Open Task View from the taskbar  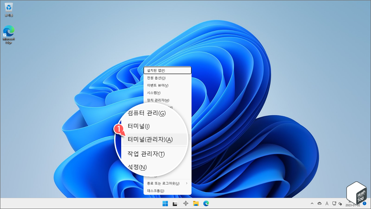(175, 204)
